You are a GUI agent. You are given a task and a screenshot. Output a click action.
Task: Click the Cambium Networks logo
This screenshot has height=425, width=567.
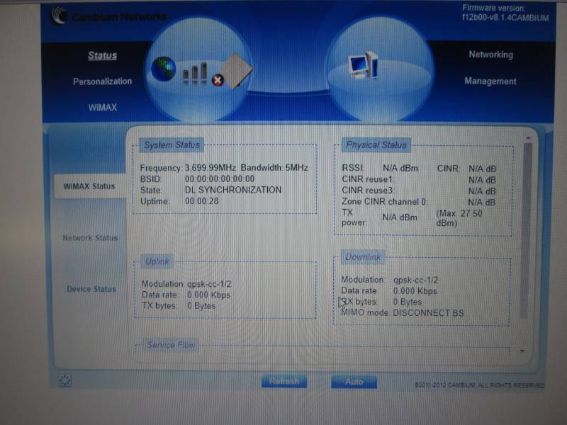tap(109, 16)
